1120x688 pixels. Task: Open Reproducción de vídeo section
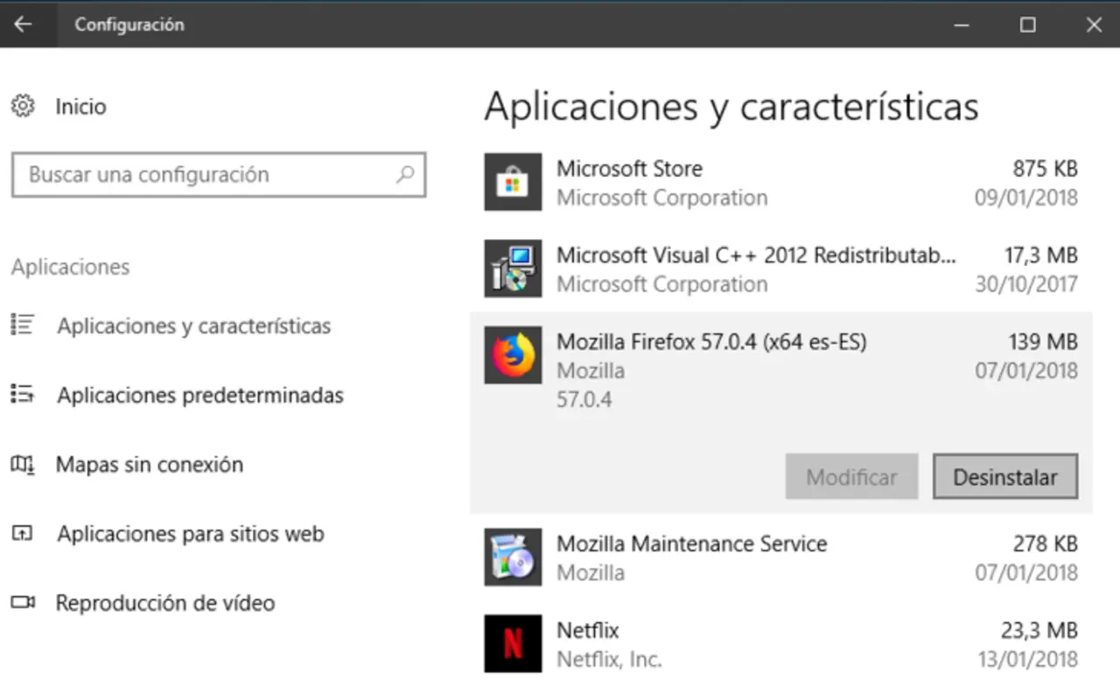point(165,603)
